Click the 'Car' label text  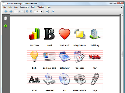click(95, 68)
